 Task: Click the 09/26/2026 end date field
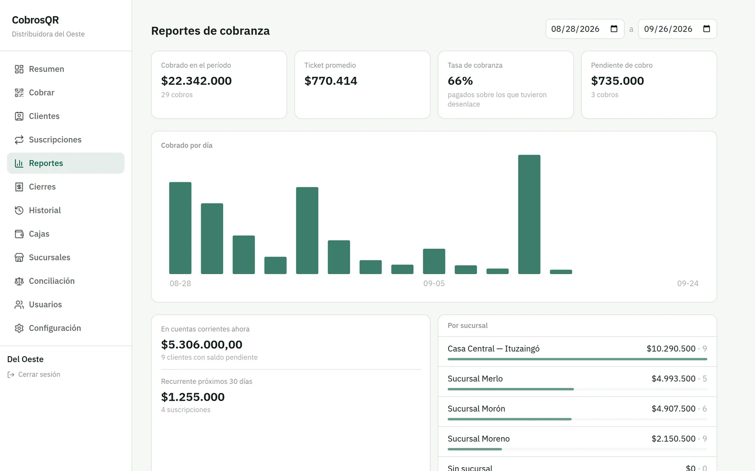coord(677,29)
